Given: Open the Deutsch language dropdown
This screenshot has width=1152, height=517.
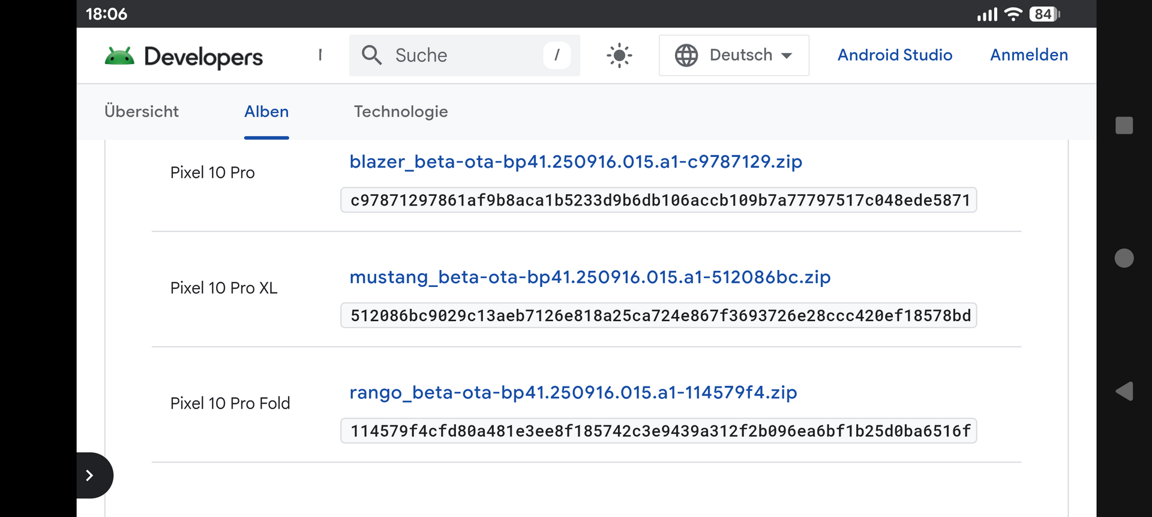Looking at the screenshot, I should (734, 55).
